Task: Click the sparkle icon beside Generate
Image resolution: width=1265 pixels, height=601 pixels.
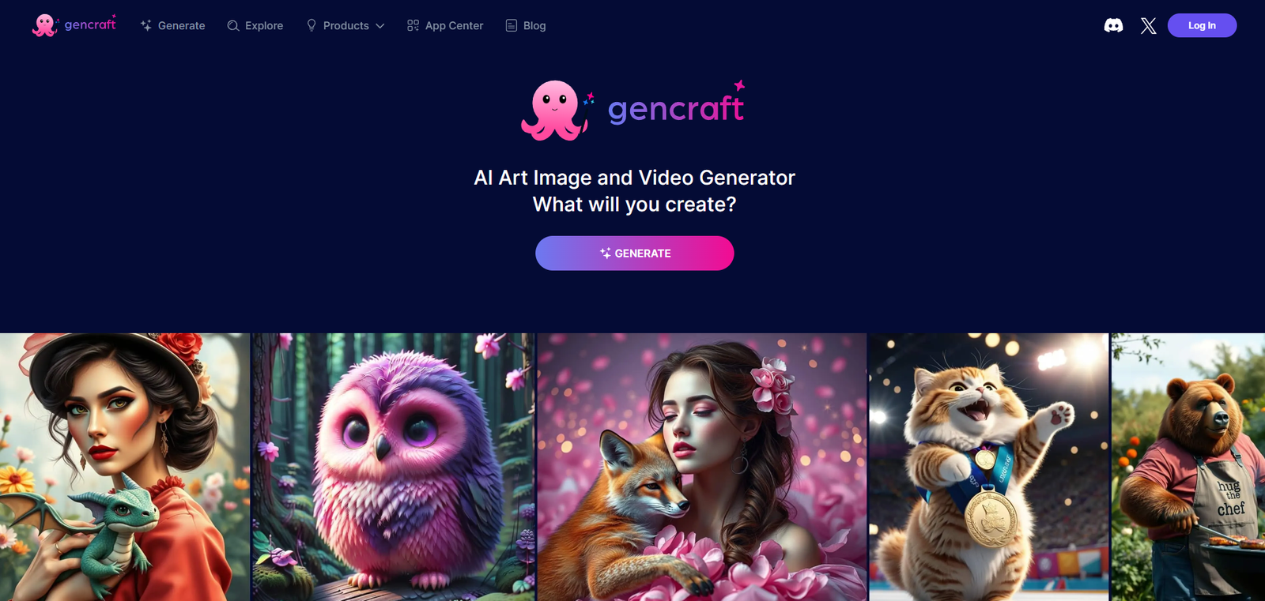Action: [146, 25]
